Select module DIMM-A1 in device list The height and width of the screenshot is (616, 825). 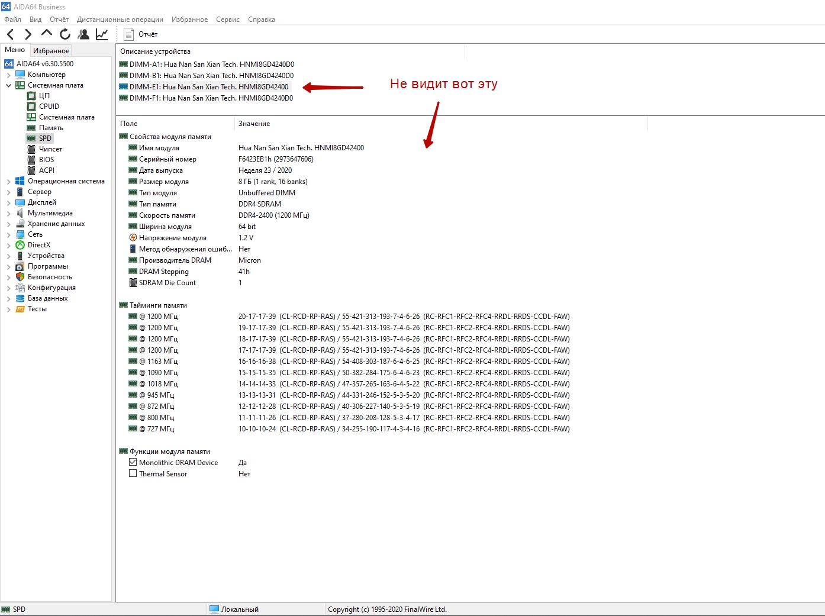[207, 64]
